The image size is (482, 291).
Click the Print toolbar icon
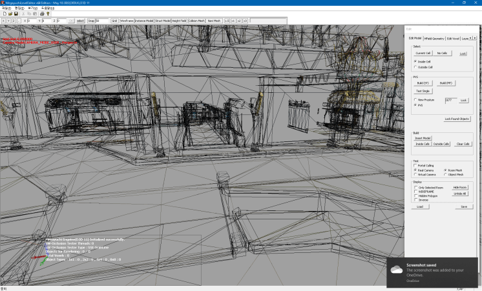pos(41,14)
